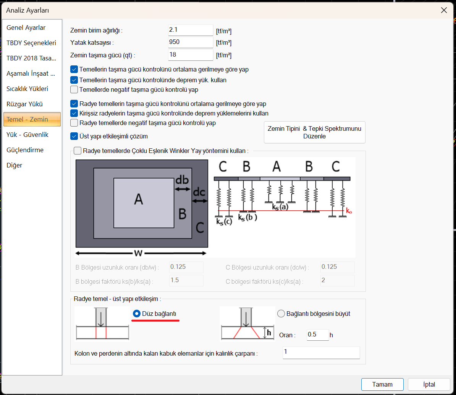This screenshot has height=395, width=456.
Task: Switch to TBDY Seçenekleri section
Action: pos(31,43)
